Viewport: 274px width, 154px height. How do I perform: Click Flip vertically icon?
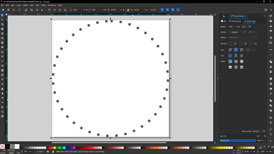(x=42, y=10)
